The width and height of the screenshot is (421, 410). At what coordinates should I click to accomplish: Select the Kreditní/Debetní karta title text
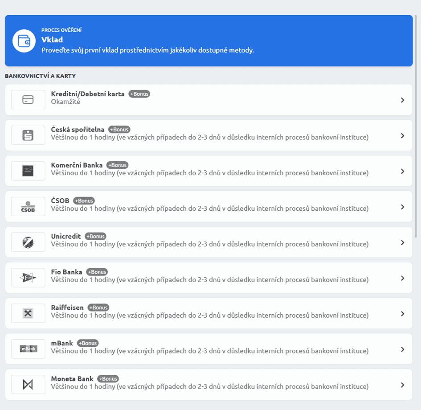(x=88, y=94)
